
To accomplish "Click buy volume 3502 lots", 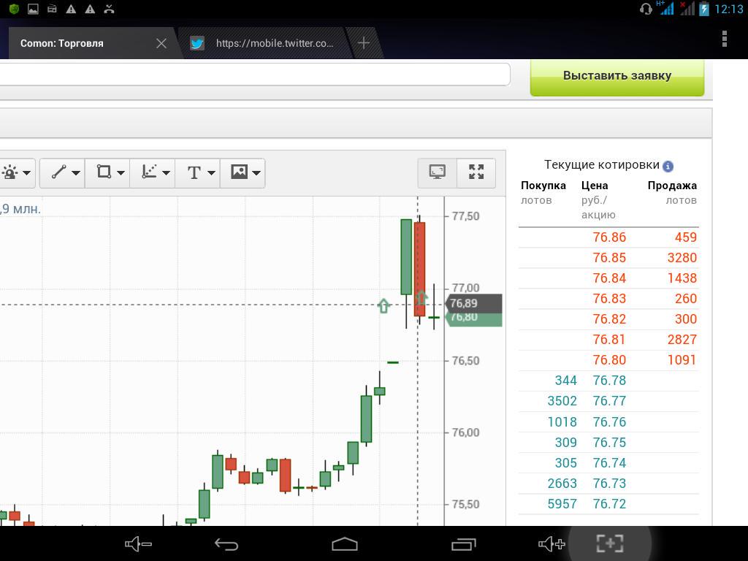I will (562, 401).
